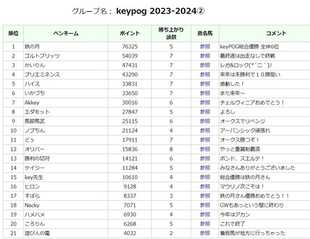This screenshot has width=310, height=239.
Task: Click the 指名馬 column header
Action: [x=205, y=34]
